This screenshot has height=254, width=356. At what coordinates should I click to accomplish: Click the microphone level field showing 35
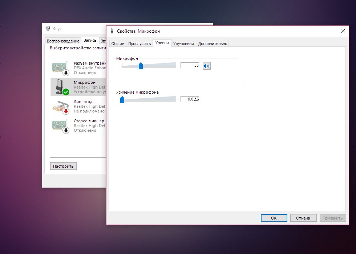[190, 65]
